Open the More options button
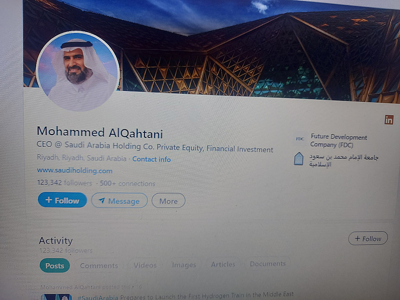The height and width of the screenshot is (300, 400). point(168,201)
